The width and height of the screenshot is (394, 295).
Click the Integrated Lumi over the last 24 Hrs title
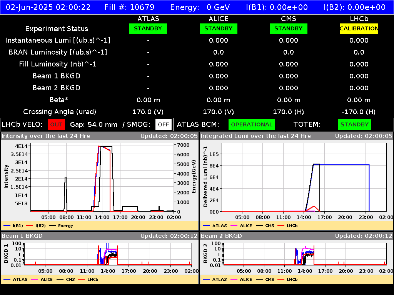tap(256, 136)
